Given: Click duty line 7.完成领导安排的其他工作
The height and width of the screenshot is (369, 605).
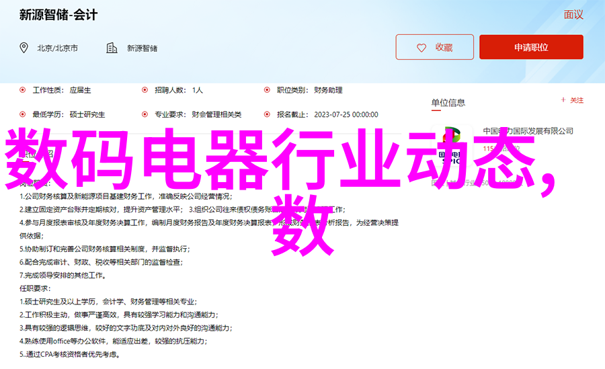Looking at the screenshot, I should 63,275.
